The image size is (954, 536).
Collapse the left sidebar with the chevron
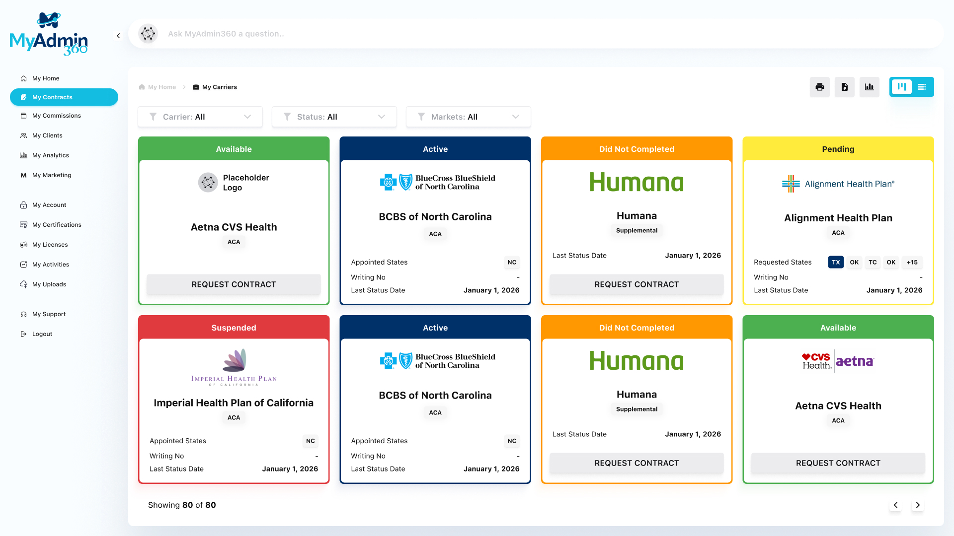[118, 35]
